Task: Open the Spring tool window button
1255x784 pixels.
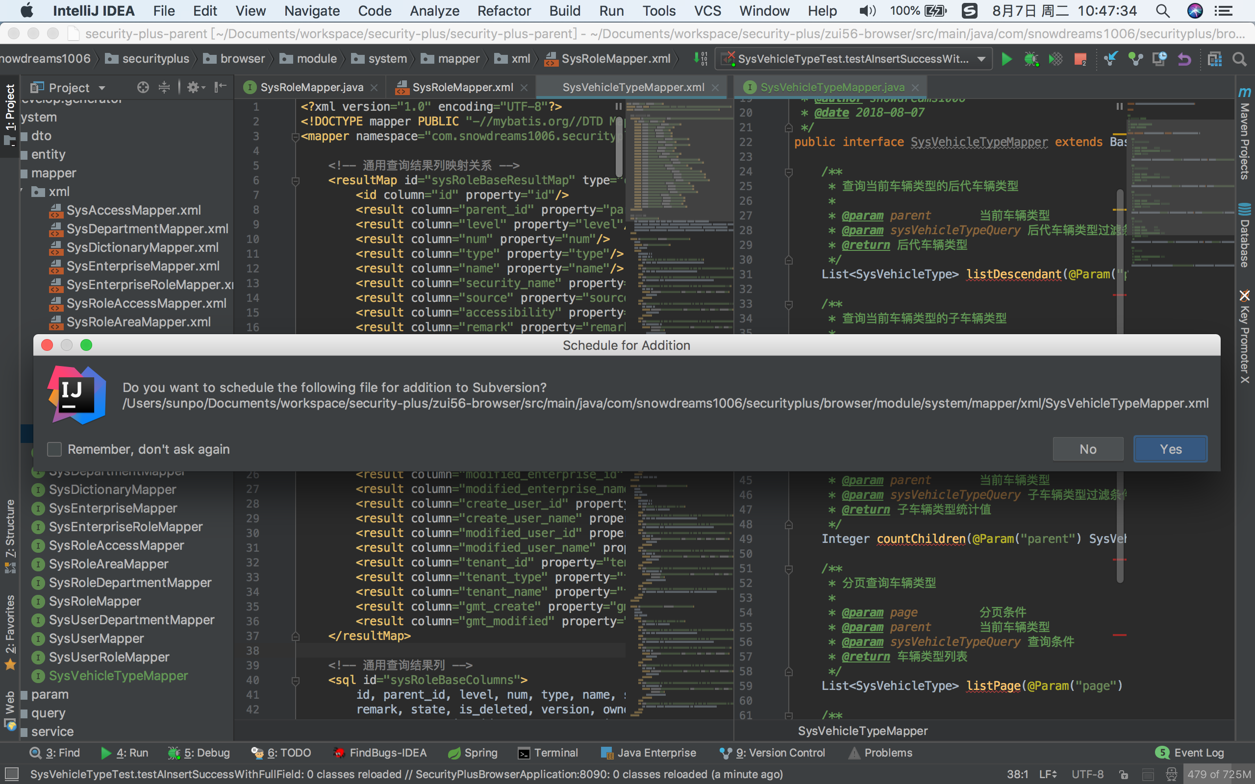Action: (x=473, y=752)
